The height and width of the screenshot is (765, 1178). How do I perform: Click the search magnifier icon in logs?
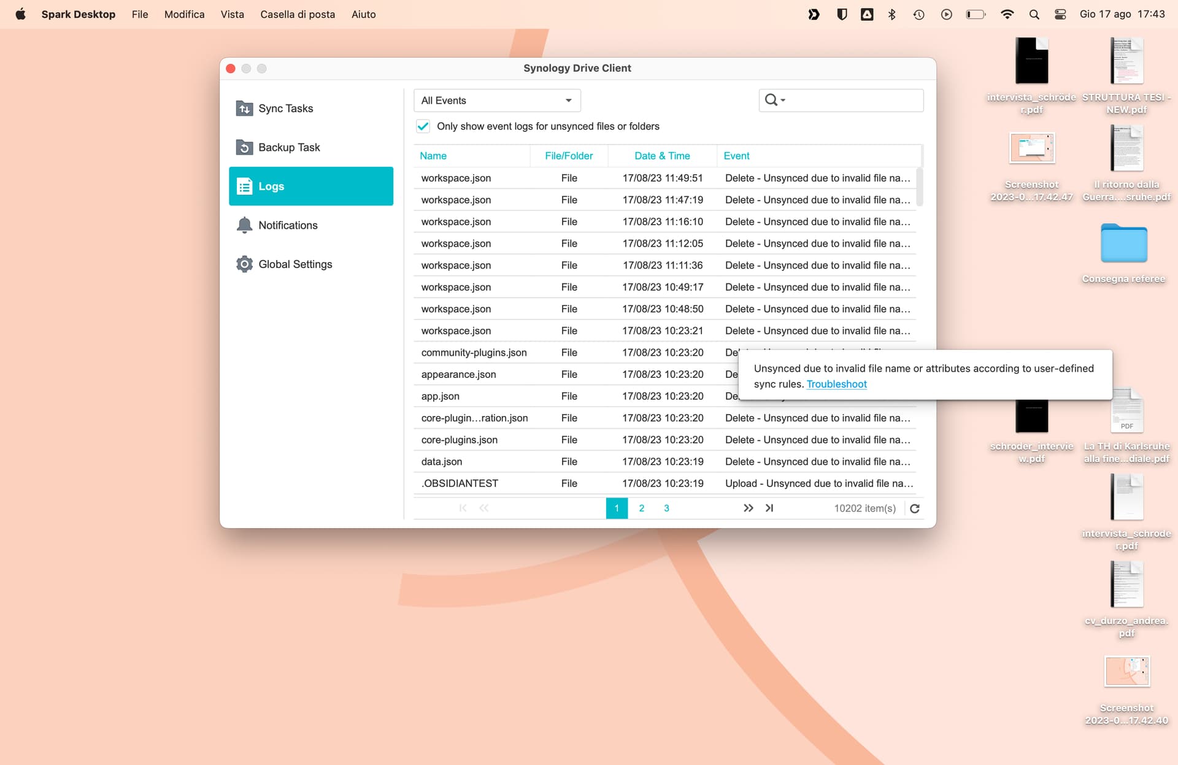tap(771, 100)
